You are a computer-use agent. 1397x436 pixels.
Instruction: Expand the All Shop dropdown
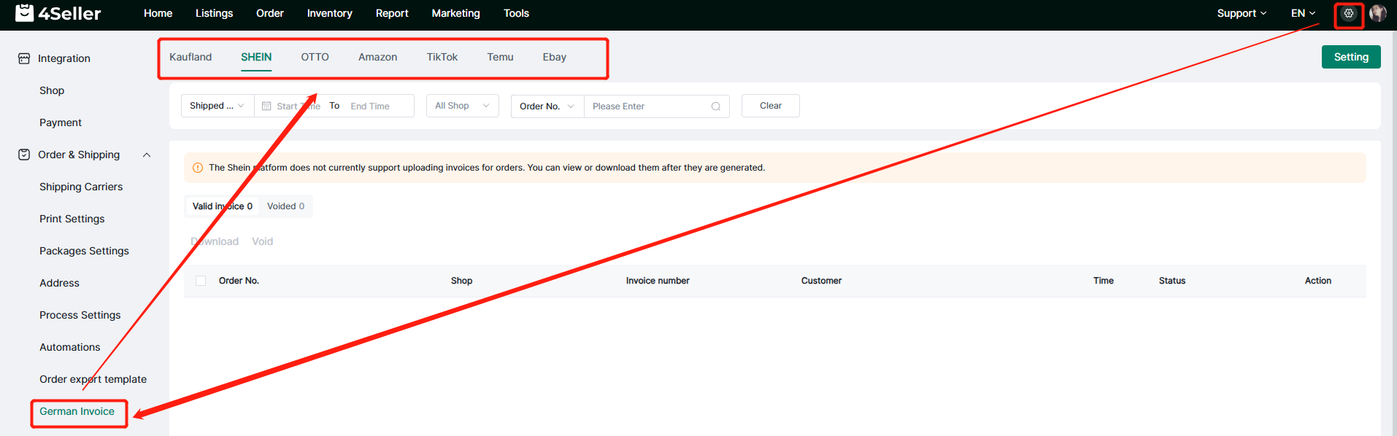point(462,106)
